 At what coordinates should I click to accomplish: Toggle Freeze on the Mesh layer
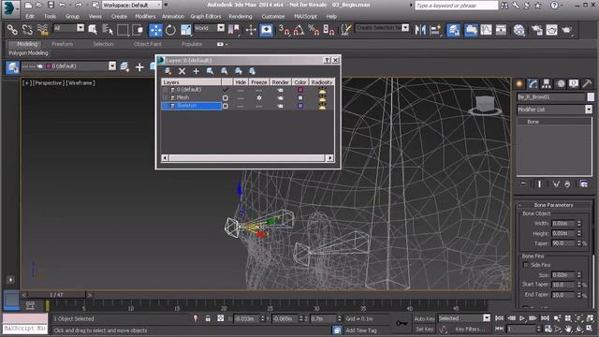pyautogui.click(x=259, y=97)
